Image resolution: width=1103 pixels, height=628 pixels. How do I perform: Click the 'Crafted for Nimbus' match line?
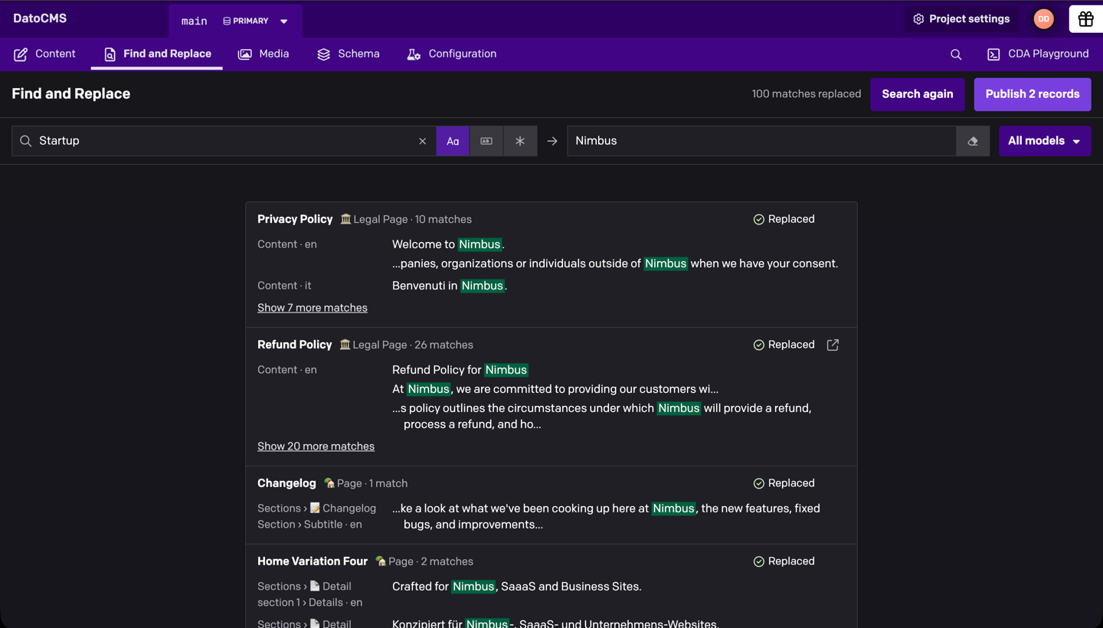coord(517,587)
